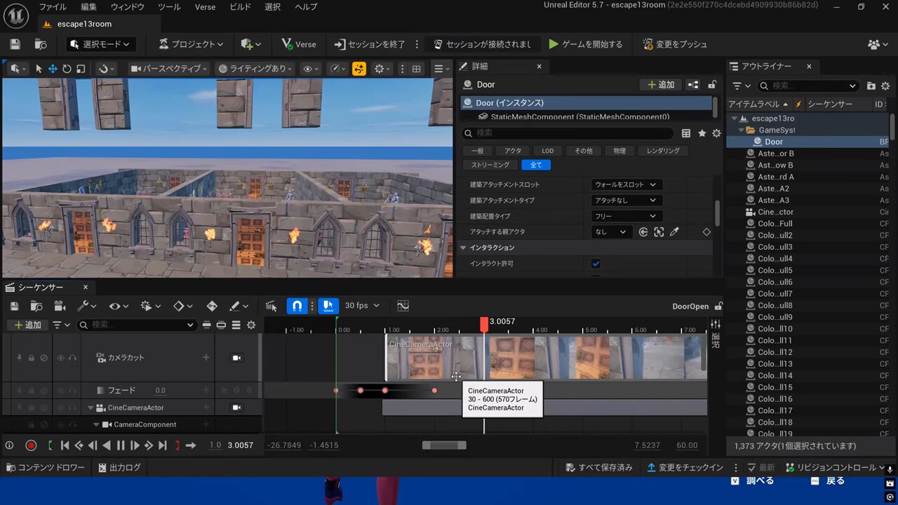This screenshot has width=898, height=505.
Task: Show favorites only with the Details star icon
Action: click(702, 133)
